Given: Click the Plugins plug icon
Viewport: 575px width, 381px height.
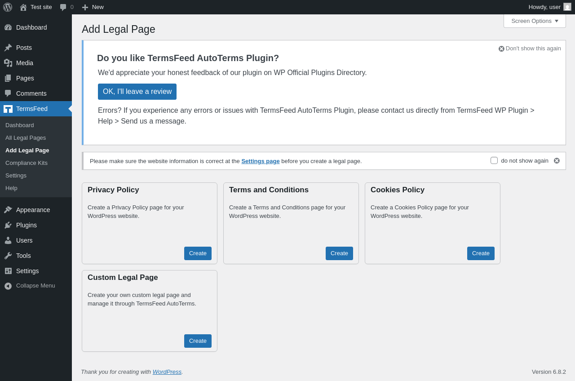Looking at the screenshot, I should point(8,225).
